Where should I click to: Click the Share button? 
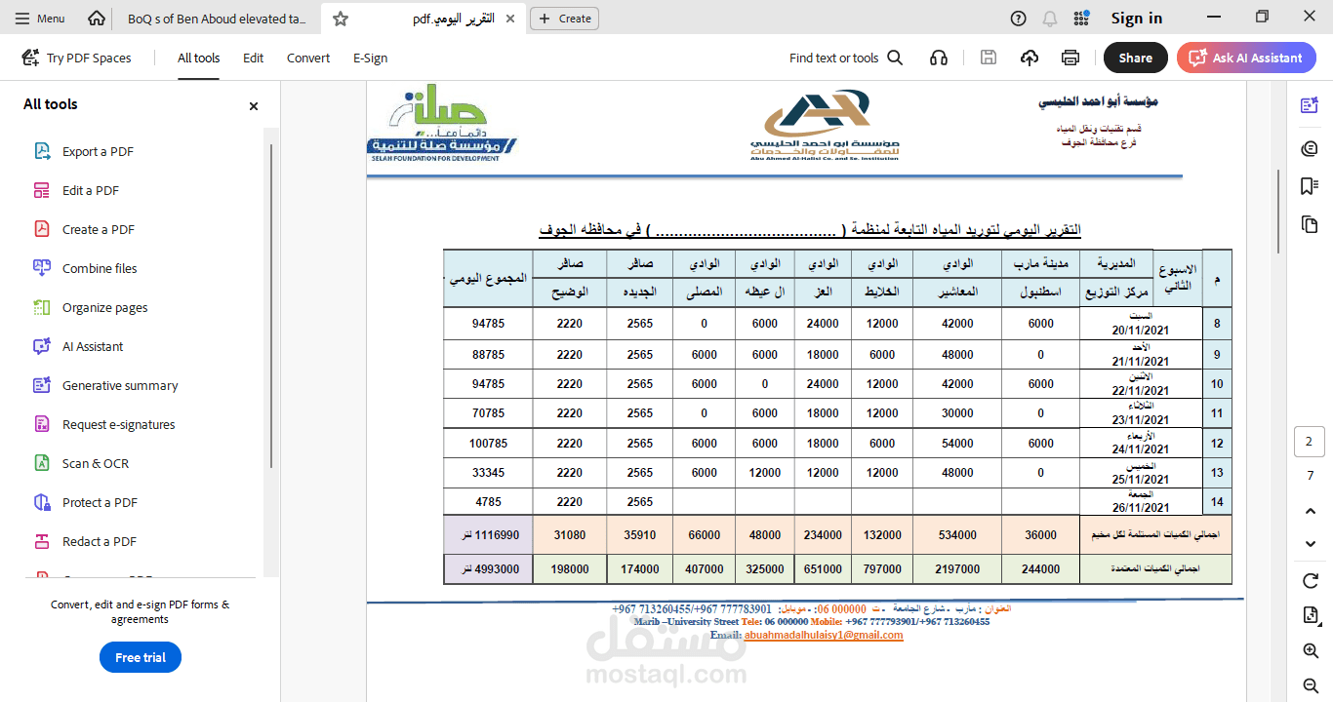(1135, 58)
